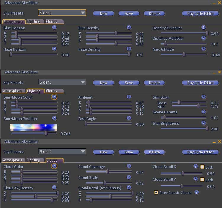Open help for Cloud Coverage
The height and width of the screenshot is (208, 222).
tap(129, 166)
